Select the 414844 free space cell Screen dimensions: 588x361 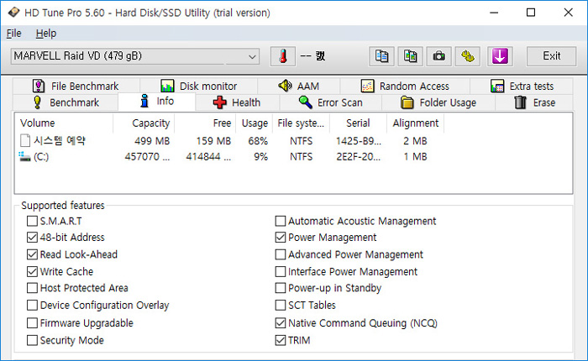(x=208, y=157)
